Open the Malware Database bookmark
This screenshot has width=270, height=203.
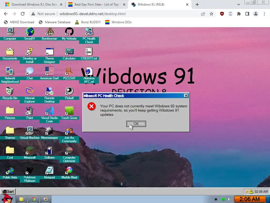[x=55, y=22]
